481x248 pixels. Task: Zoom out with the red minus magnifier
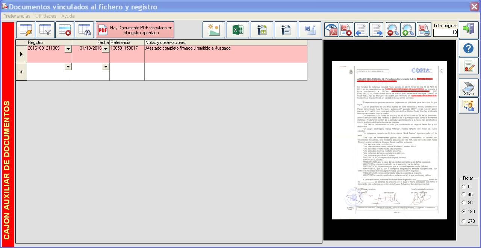(393, 30)
